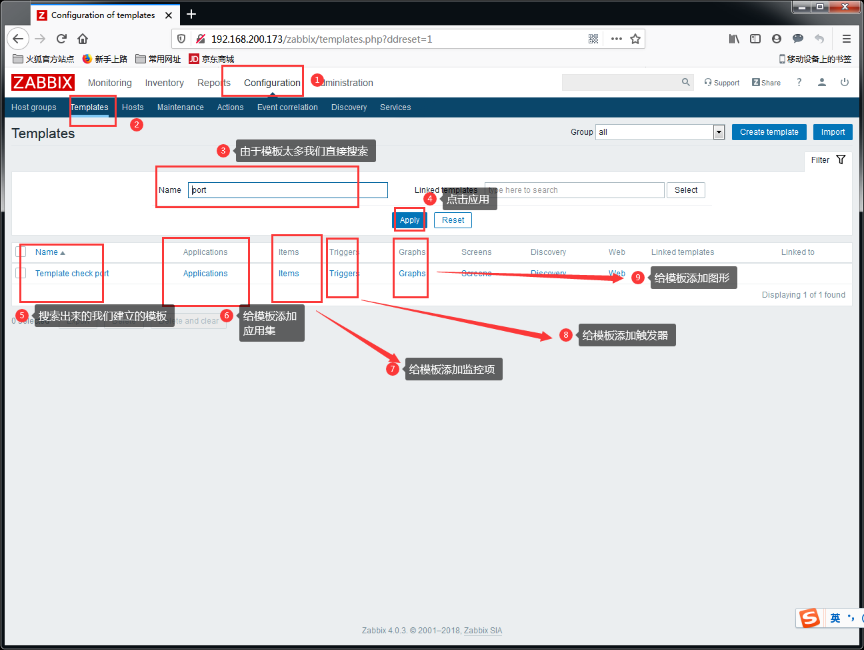Image resolution: width=864 pixels, height=650 pixels.
Task: Open the Firefox Library icon
Action: pyautogui.click(x=734, y=39)
